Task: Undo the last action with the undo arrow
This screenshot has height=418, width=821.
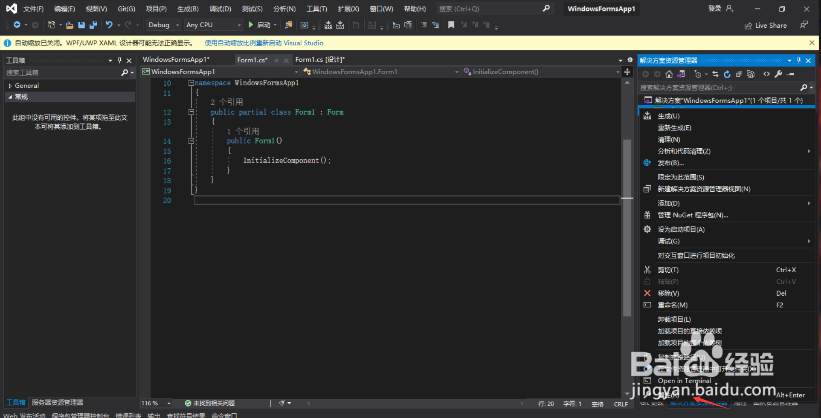Action: coord(109,25)
